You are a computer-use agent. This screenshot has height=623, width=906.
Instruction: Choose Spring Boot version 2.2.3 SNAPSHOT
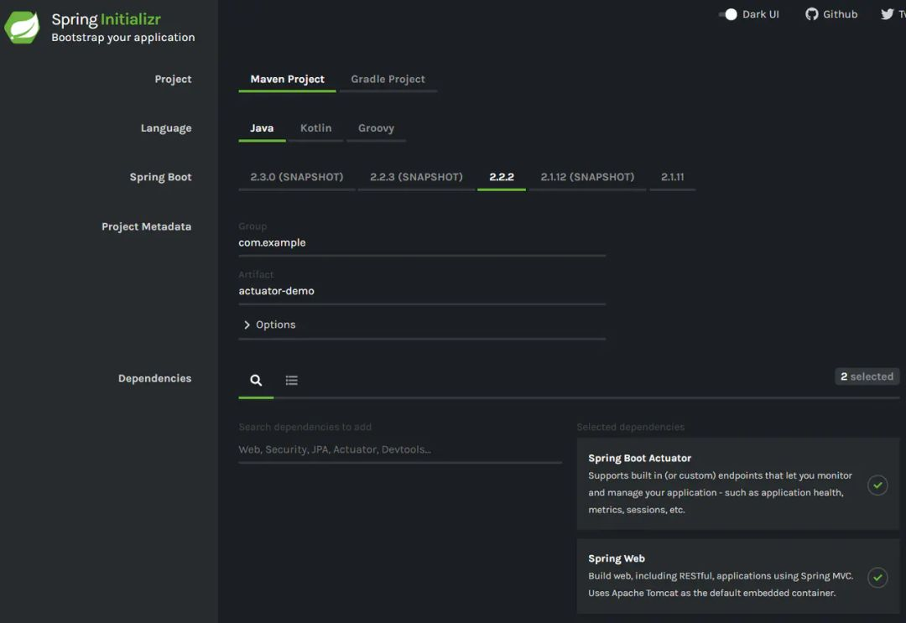417,176
